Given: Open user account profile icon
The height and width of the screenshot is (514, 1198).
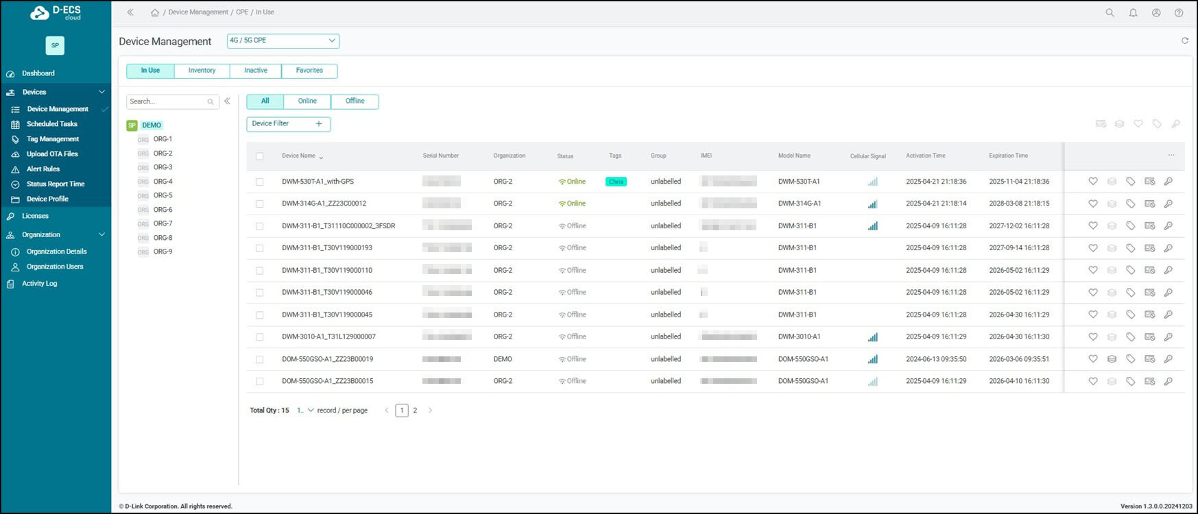Looking at the screenshot, I should click(1156, 12).
